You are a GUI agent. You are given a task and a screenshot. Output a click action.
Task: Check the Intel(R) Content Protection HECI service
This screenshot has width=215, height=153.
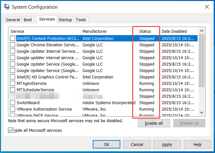13,38
